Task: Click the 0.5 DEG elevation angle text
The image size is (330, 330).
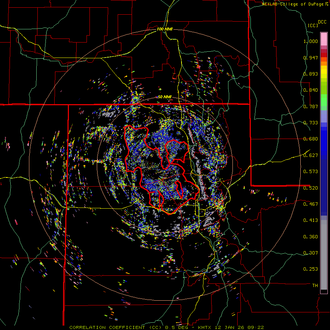Action: (x=176, y=327)
